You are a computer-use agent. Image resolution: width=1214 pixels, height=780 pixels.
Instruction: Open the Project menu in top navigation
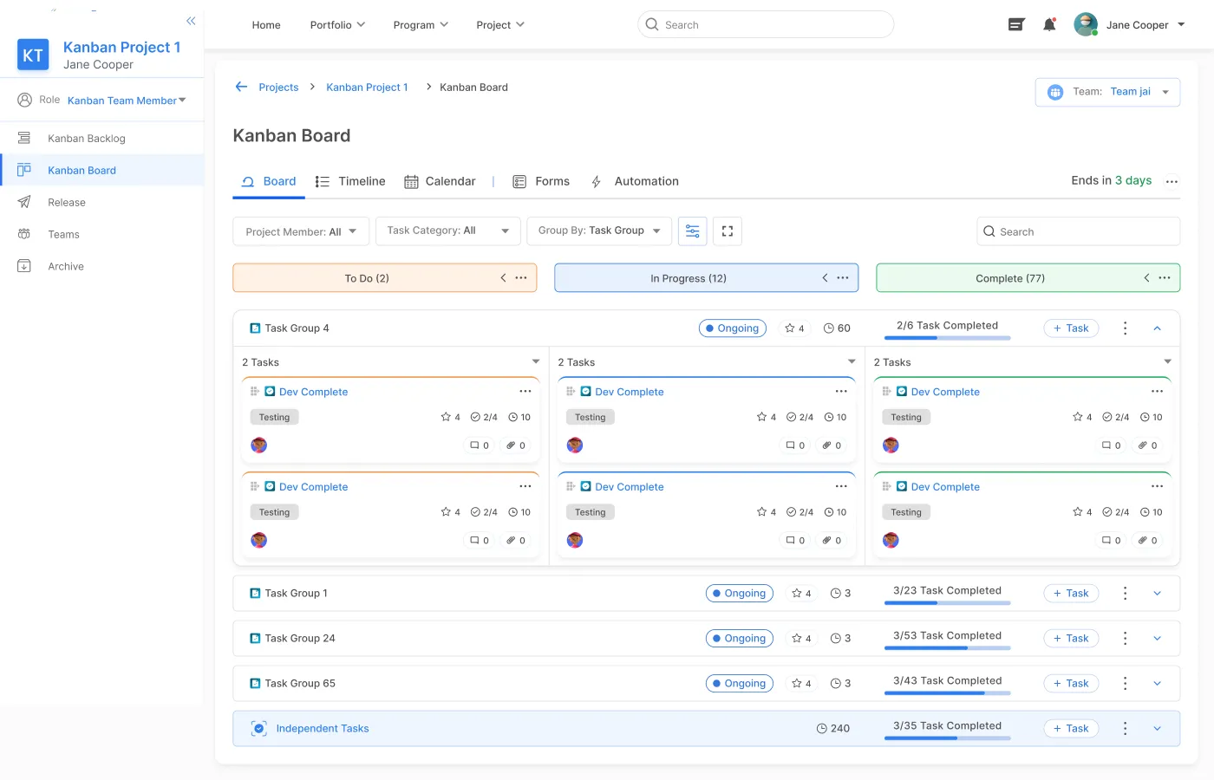(500, 25)
